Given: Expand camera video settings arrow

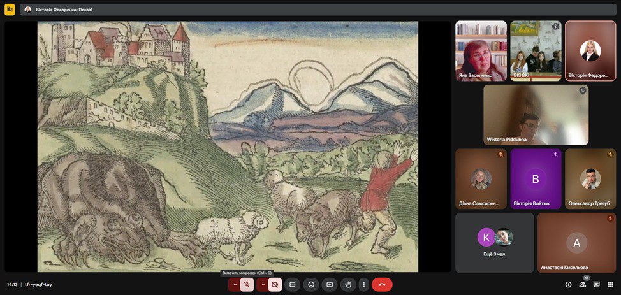Looking at the screenshot, I should [263, 285].
